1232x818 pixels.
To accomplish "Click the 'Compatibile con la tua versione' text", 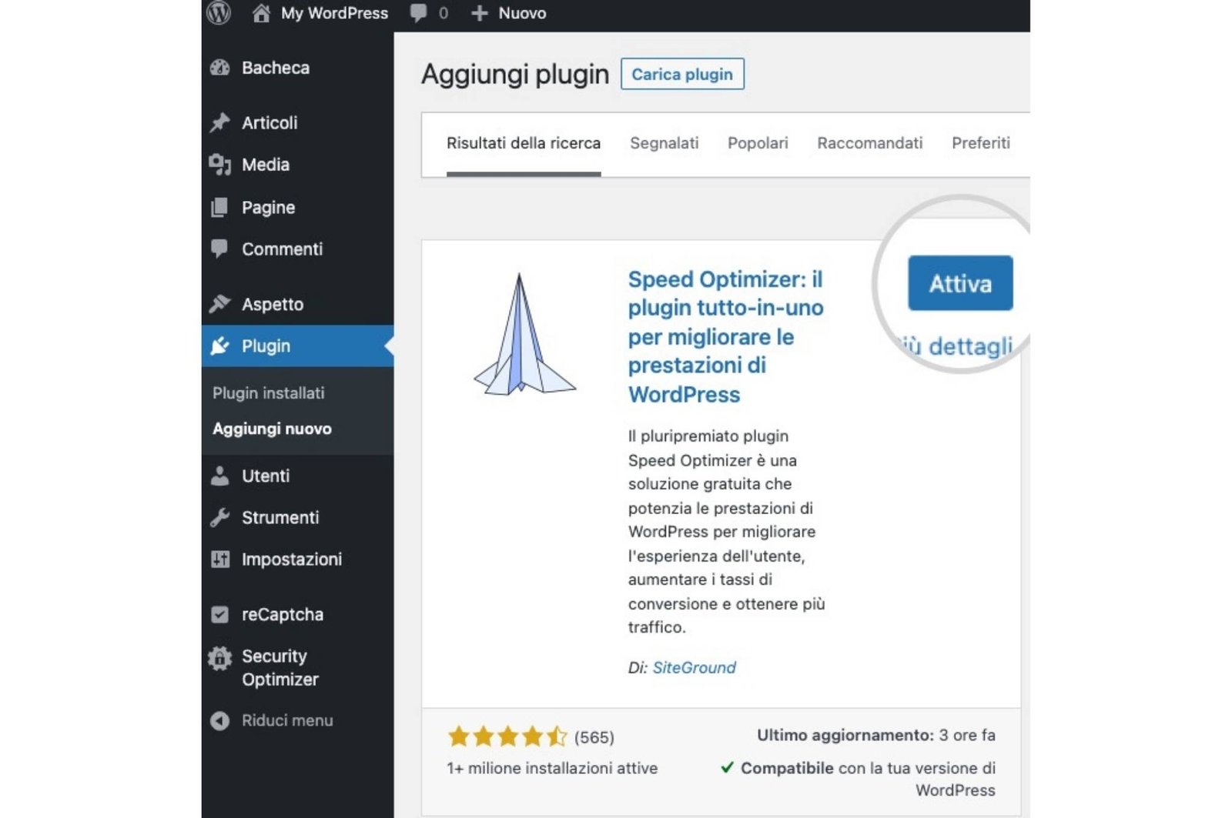I will coord(868,779).
